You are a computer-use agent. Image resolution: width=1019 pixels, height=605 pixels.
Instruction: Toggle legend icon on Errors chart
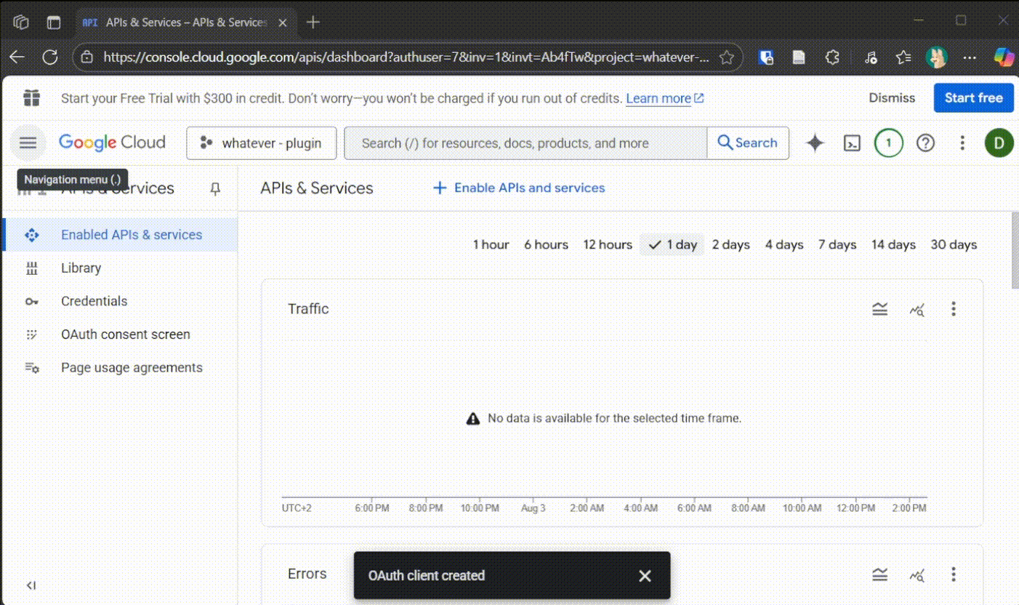tap(880, 574)
